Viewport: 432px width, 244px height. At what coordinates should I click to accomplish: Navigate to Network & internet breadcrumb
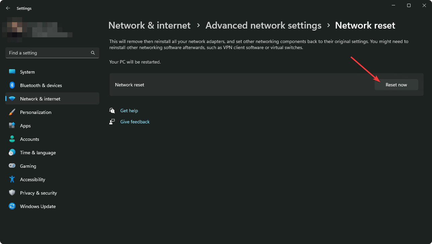pos(149,25)
